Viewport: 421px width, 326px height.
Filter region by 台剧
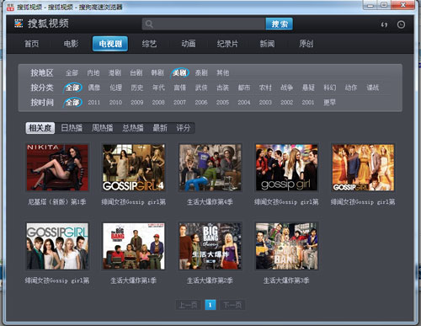[136, 73]
